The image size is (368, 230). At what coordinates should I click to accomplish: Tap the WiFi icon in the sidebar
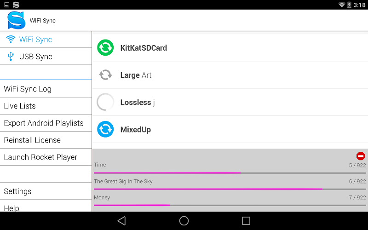(x=11, y=40)
